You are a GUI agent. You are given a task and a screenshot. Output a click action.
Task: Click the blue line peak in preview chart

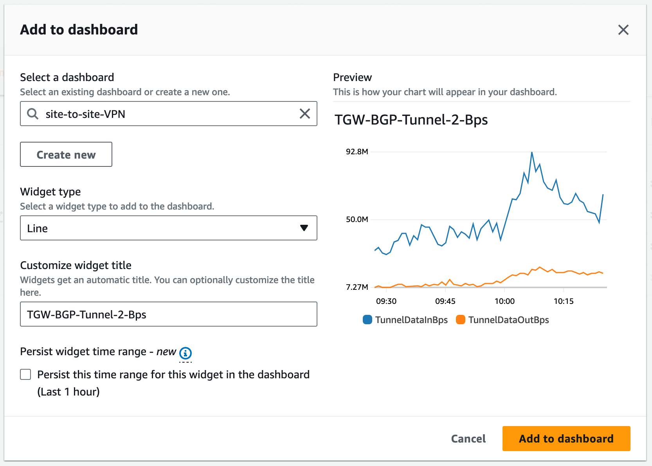coord(532,153)
